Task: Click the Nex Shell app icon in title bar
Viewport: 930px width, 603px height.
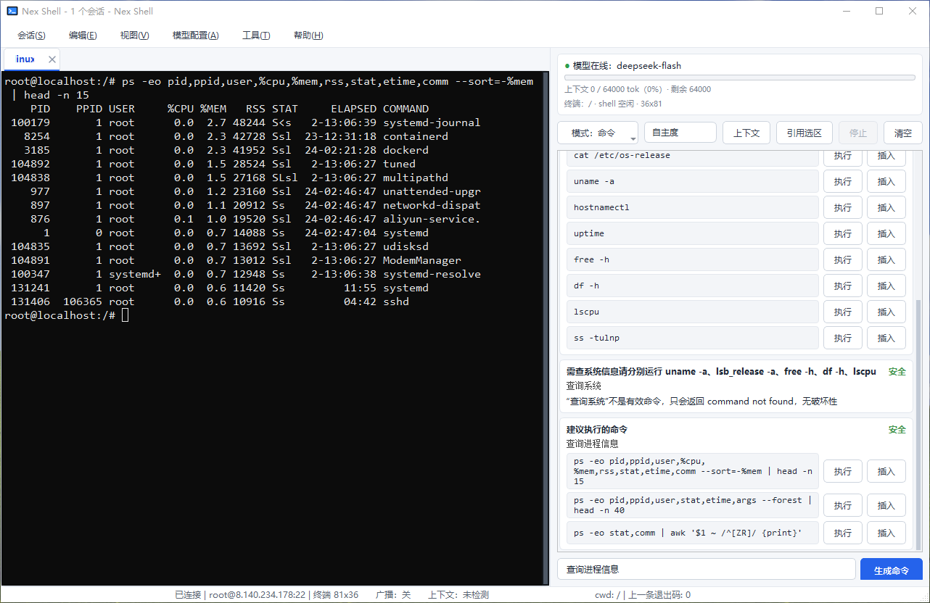Action: [12, 11]
